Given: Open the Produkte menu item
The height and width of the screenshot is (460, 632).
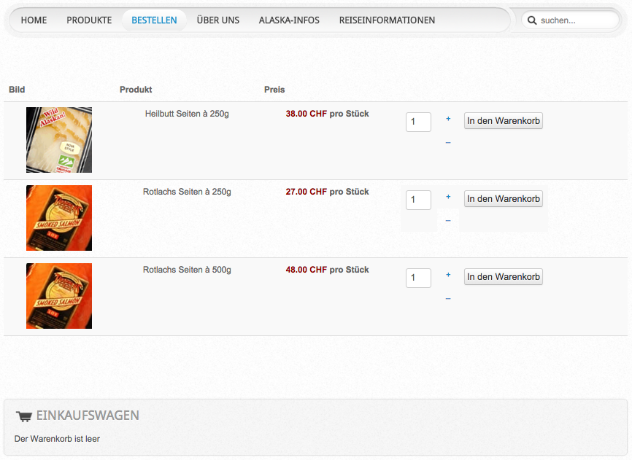Looking at the screenshot, I should point(89,20).
